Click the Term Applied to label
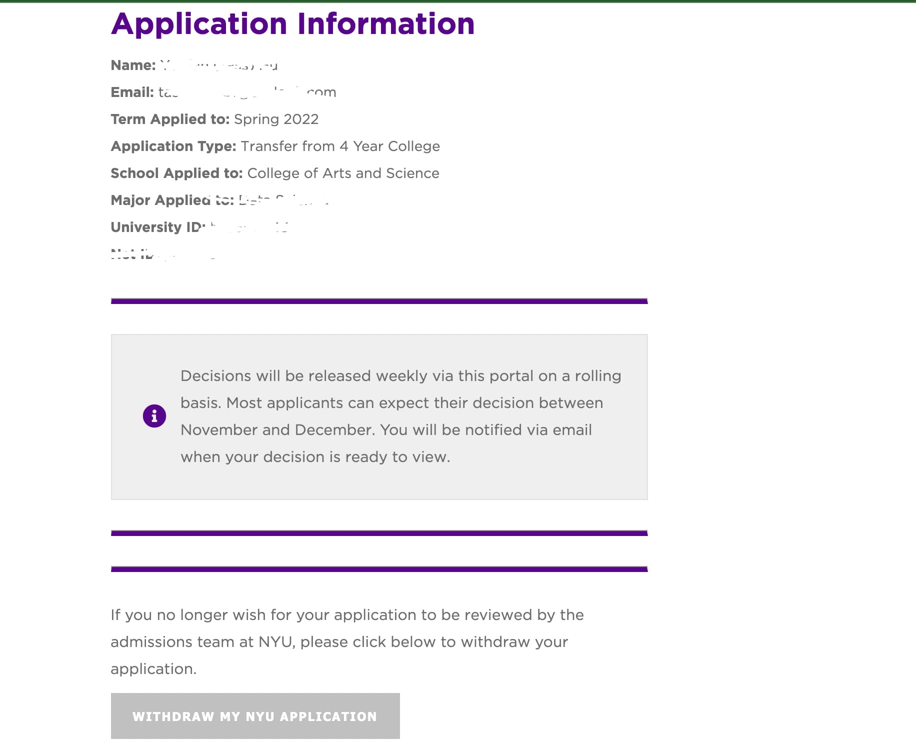The image size is (916, 750). click(170, 119)
